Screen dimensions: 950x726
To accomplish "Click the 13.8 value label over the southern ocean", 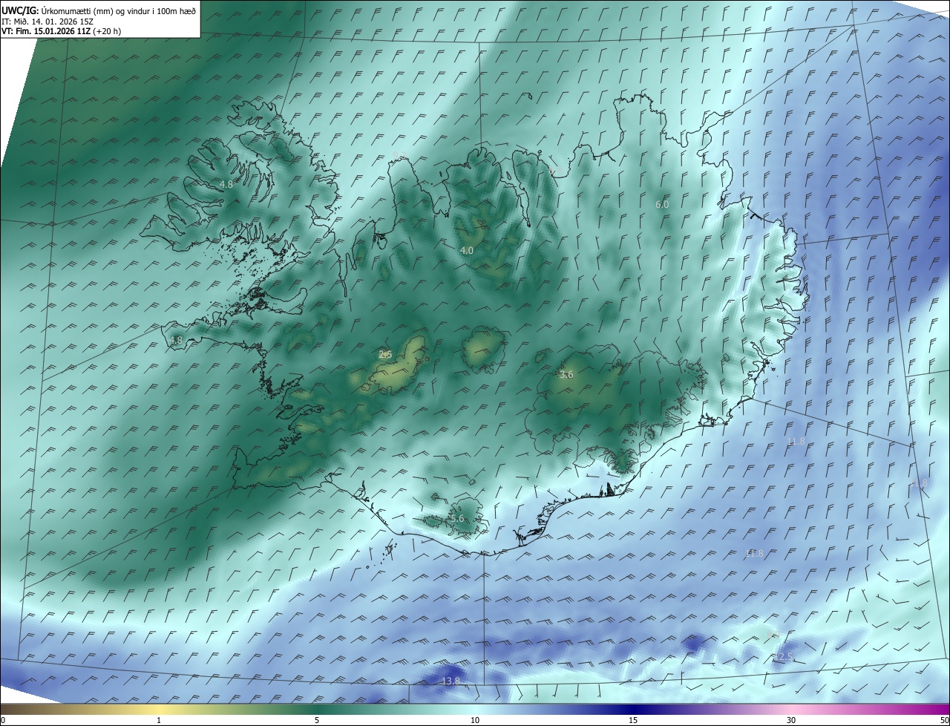I will coord(451,681).
